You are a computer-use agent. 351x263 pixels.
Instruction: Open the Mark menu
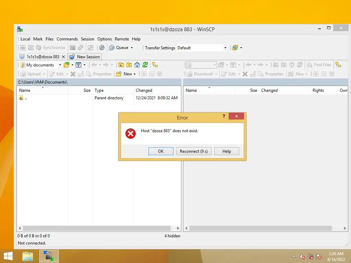tap(38, 39)
